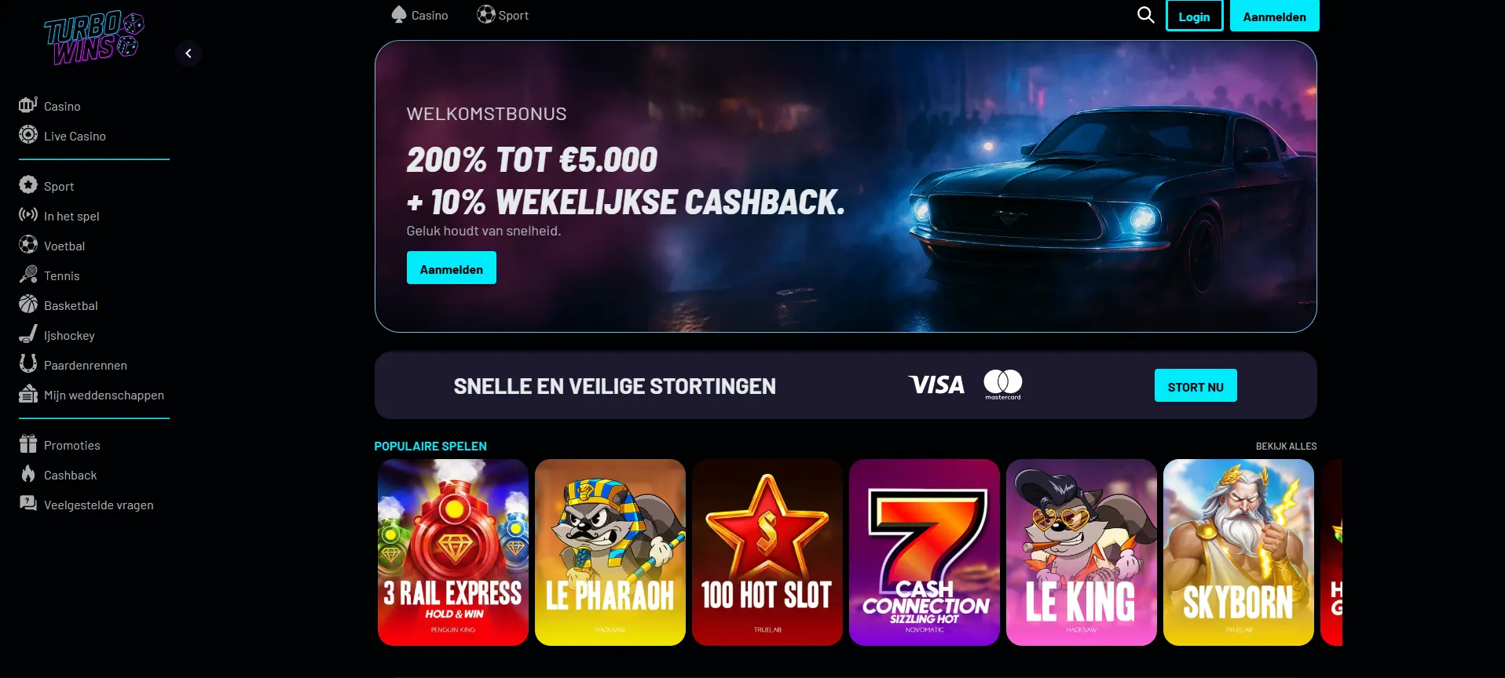This screenshot has height=678, width=1505.
Task: Click the STORT NU deposit button
Action: coord(1196,386)
